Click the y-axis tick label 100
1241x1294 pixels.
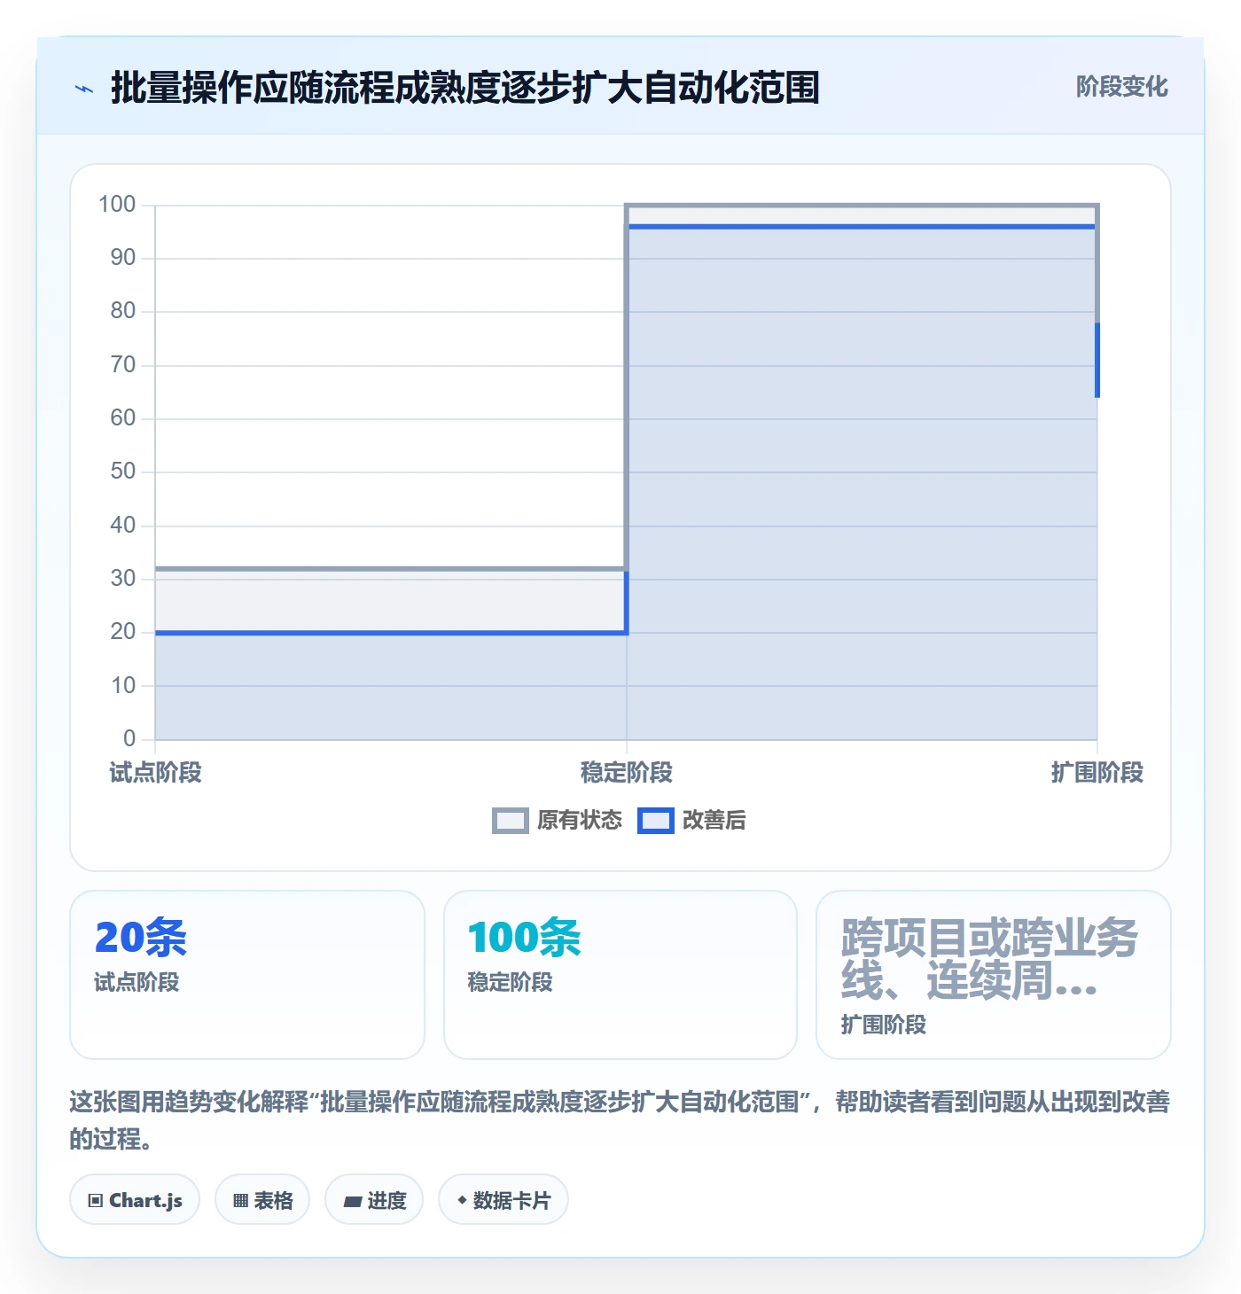[x=117, y=205]
